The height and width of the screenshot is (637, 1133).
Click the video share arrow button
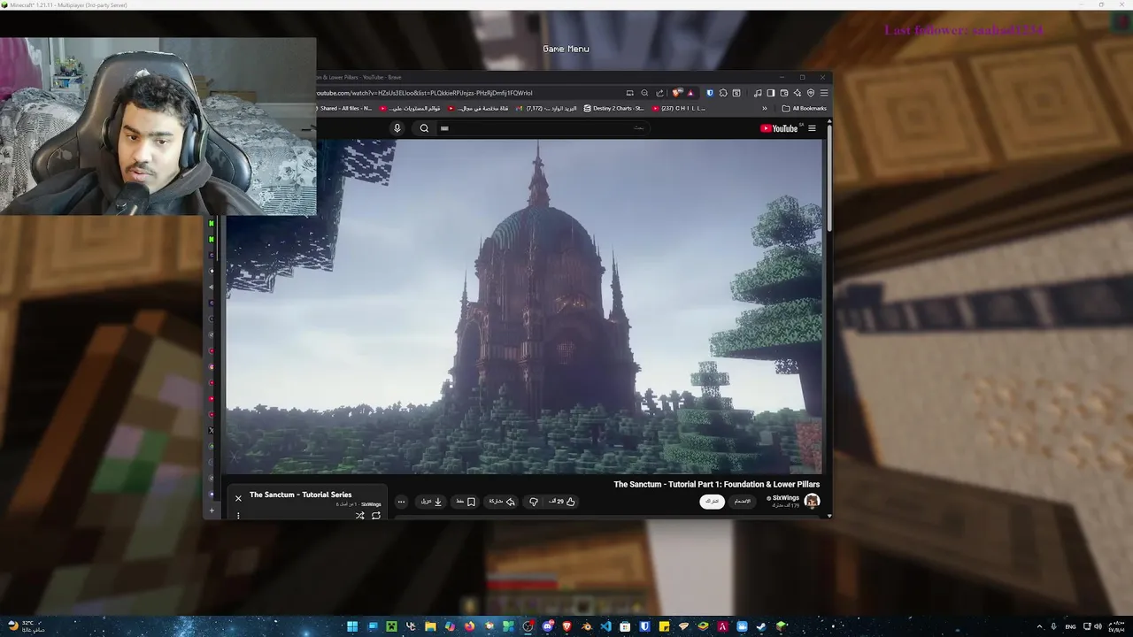point(502,502)
